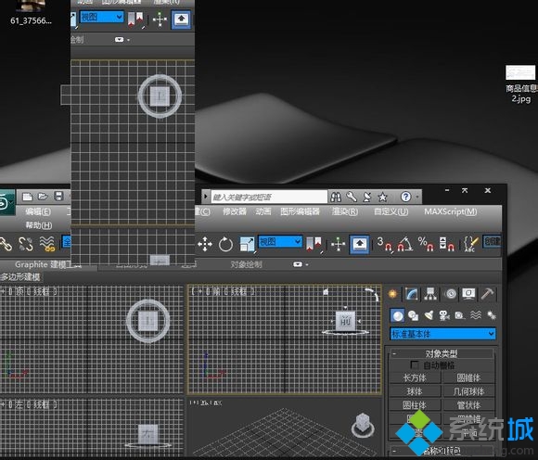538x460 pixels.
Task: Open the 帮助(H) menu
Action: click(x=39, y=225)
